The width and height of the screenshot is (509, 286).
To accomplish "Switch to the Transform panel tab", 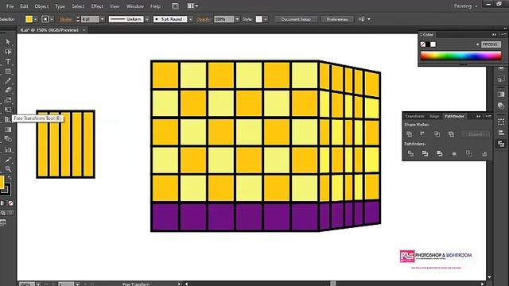I will 414,116.
